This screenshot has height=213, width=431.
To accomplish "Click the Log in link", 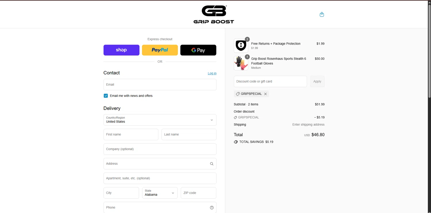I will (x=212, y=73).
